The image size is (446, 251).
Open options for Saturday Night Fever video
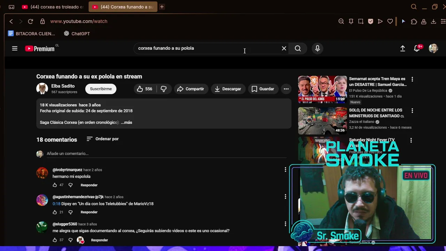(411, 140)
